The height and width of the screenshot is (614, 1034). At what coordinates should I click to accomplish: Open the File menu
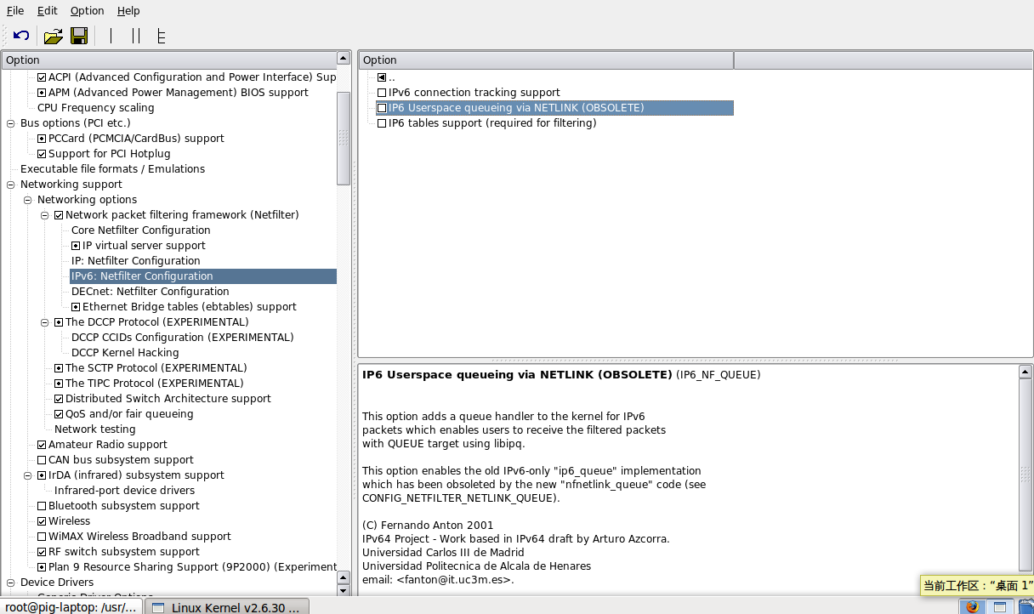14,11
